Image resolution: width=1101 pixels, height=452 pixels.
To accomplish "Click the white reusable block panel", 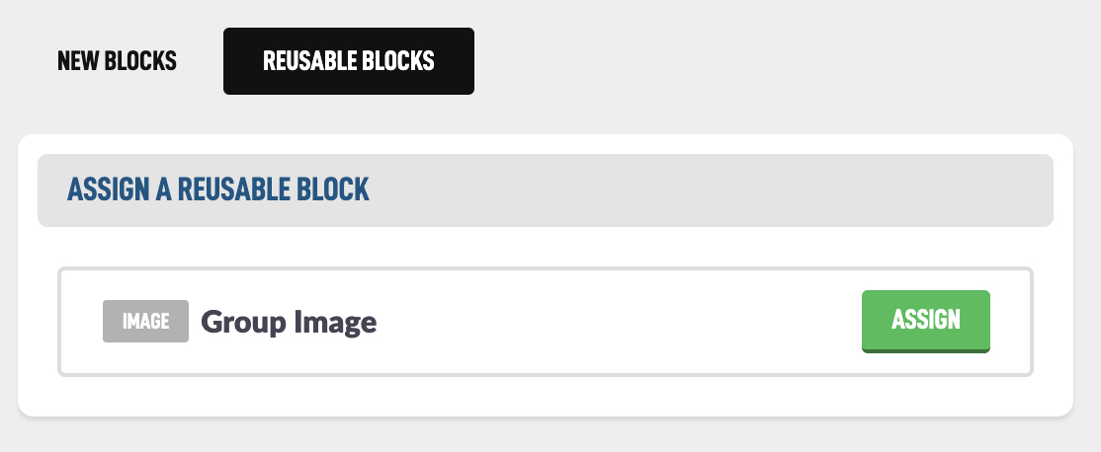I will tap(545, 400).
